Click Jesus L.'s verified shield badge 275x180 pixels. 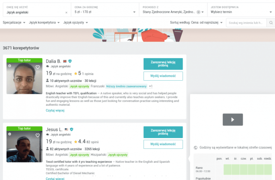(71, 129)
